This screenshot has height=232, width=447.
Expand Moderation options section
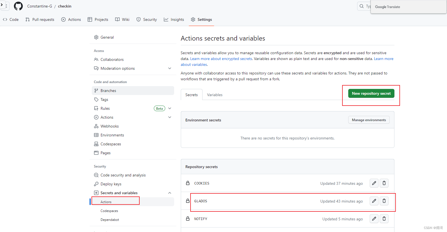(x=170, y=68)
